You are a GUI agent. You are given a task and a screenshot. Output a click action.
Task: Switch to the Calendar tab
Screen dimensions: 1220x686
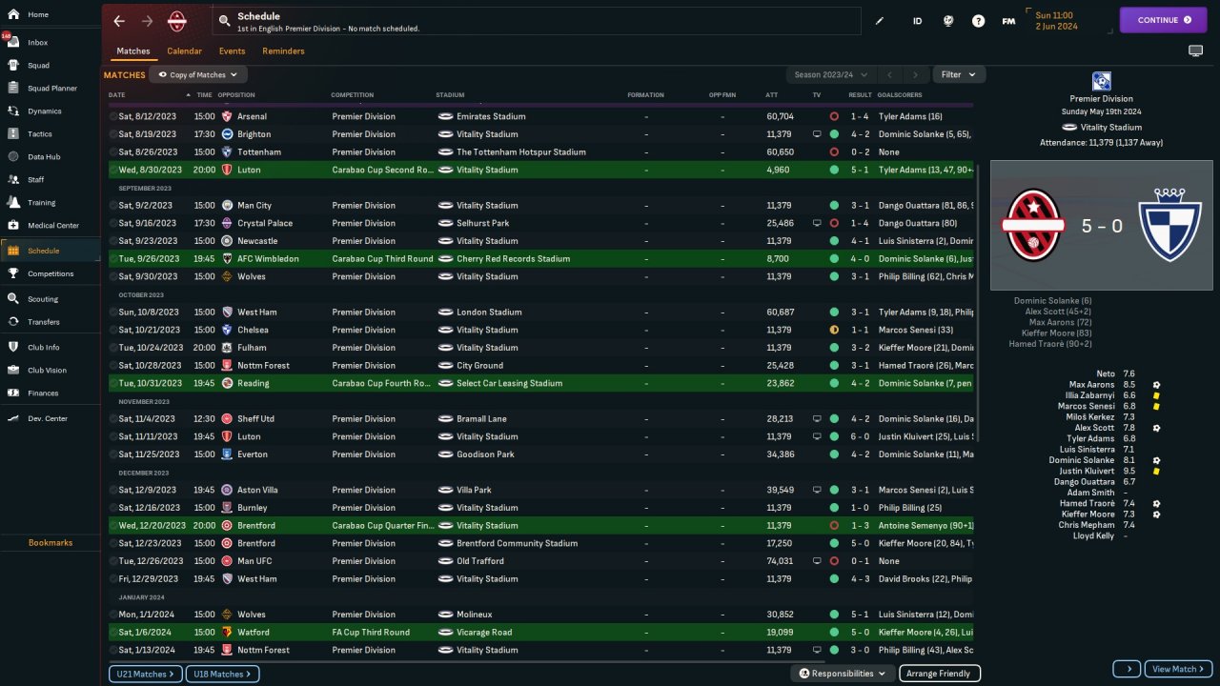pos(184,50)
